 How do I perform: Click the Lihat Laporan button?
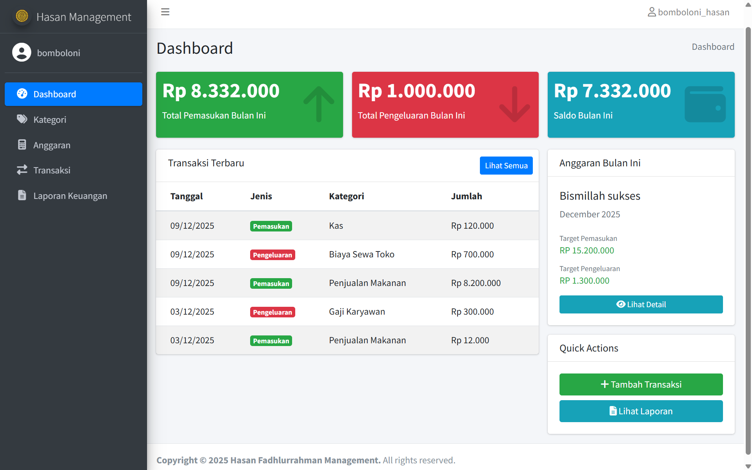click(x=641, y=411)
